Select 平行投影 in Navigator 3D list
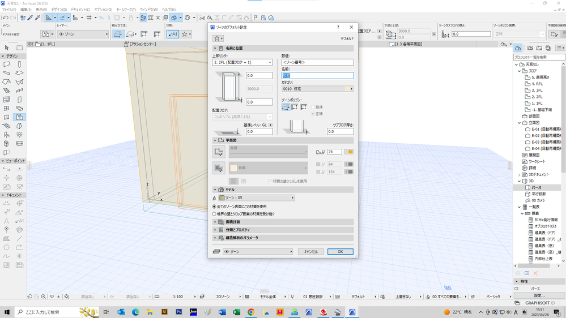 pos(539,194)
